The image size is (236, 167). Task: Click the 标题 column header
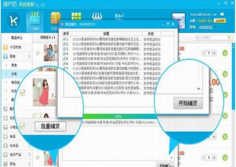pyautogui.click(x=106, y=34)
